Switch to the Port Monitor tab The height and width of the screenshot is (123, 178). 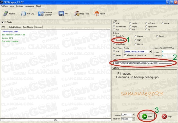(x=28, y=27)
